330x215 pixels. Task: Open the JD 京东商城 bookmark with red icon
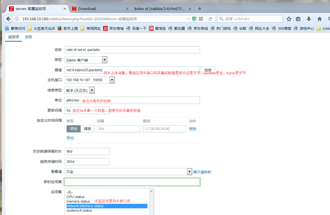(x=113, y=28)
